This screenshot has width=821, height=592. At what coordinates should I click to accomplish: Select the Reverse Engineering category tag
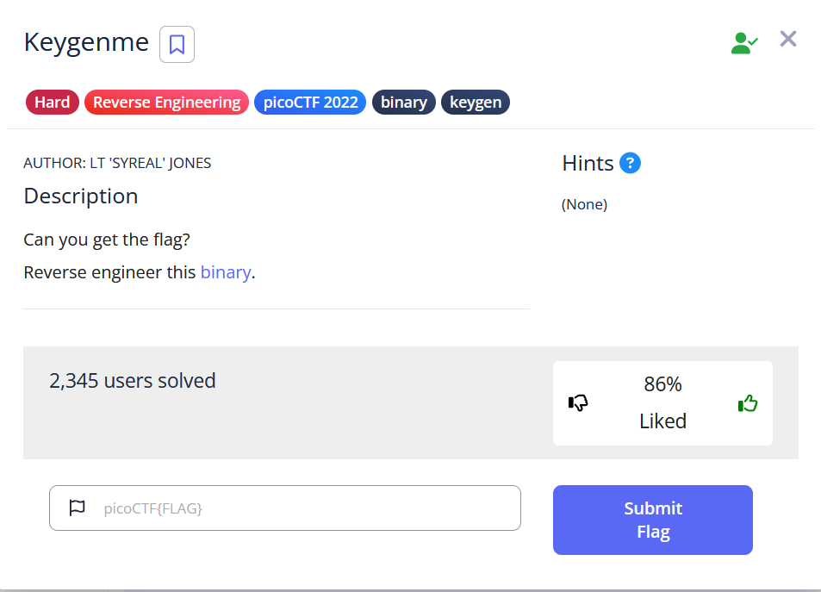coord(166,103)
